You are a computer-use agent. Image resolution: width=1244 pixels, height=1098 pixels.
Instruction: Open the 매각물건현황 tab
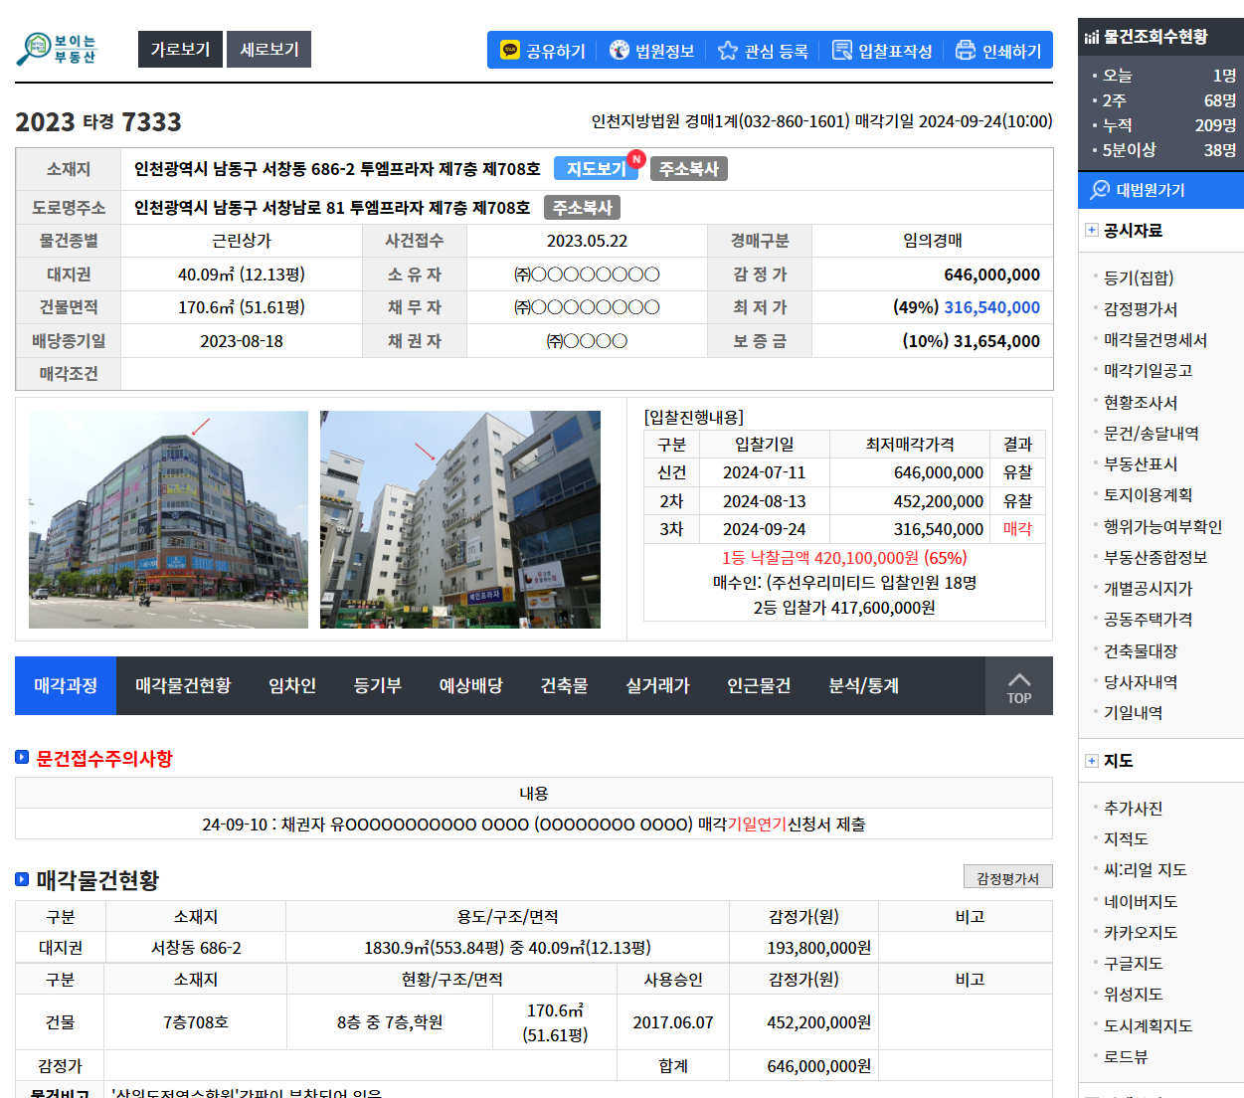coord(183,686)
